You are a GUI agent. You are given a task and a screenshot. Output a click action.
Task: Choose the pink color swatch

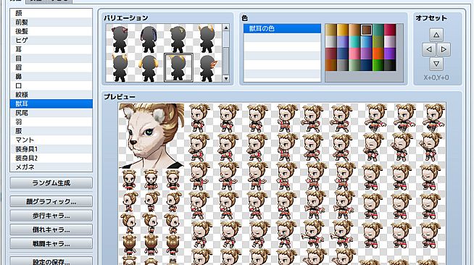[354, 54]
